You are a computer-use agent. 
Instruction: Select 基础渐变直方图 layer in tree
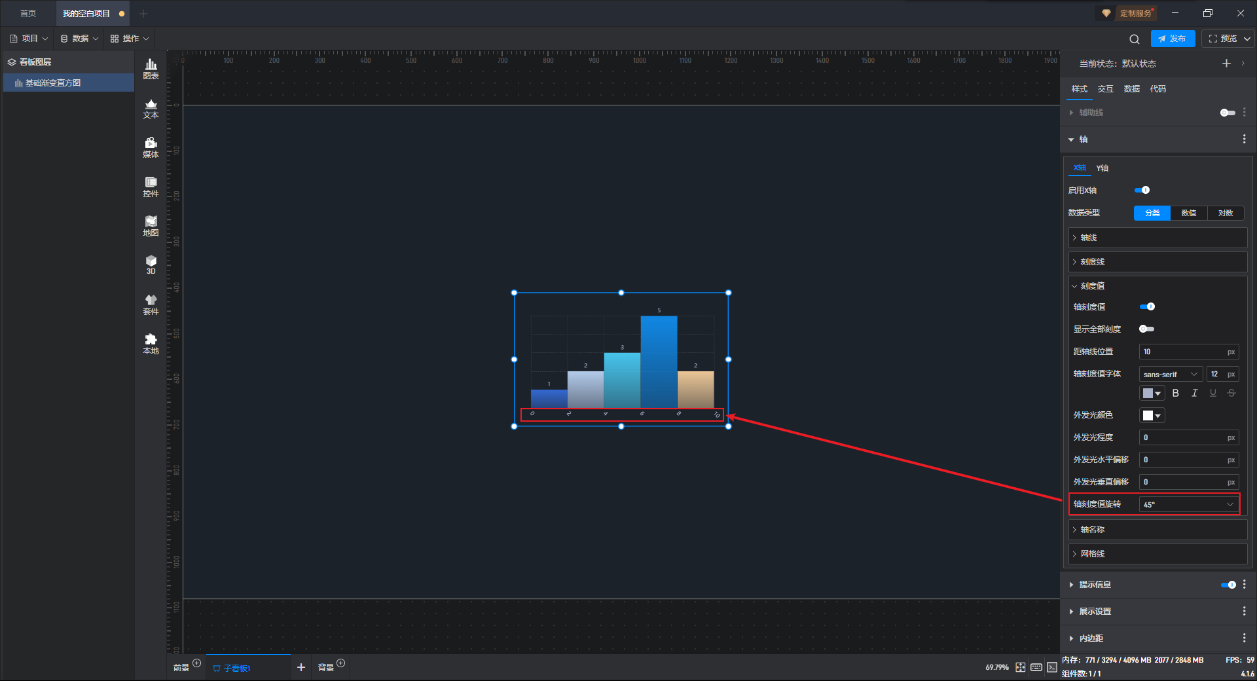tap(69, 83)
